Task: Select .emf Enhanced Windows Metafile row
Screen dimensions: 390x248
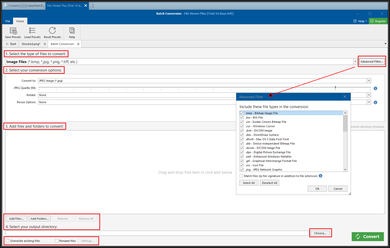Action: pos(291,157)
